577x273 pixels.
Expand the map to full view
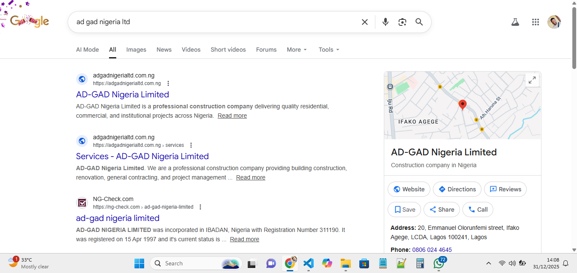coord(532,80)
